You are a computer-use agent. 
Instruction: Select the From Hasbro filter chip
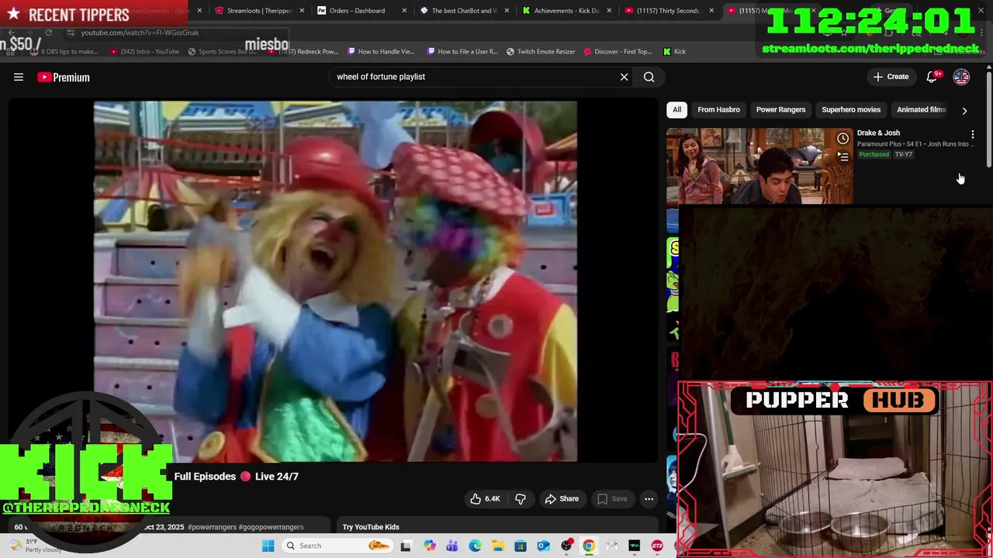(x=718, y=109)
